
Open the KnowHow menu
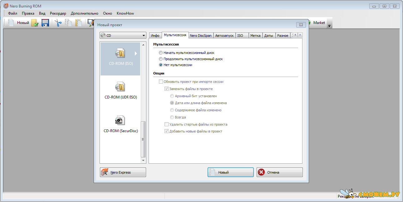click(x=125, y=13)
